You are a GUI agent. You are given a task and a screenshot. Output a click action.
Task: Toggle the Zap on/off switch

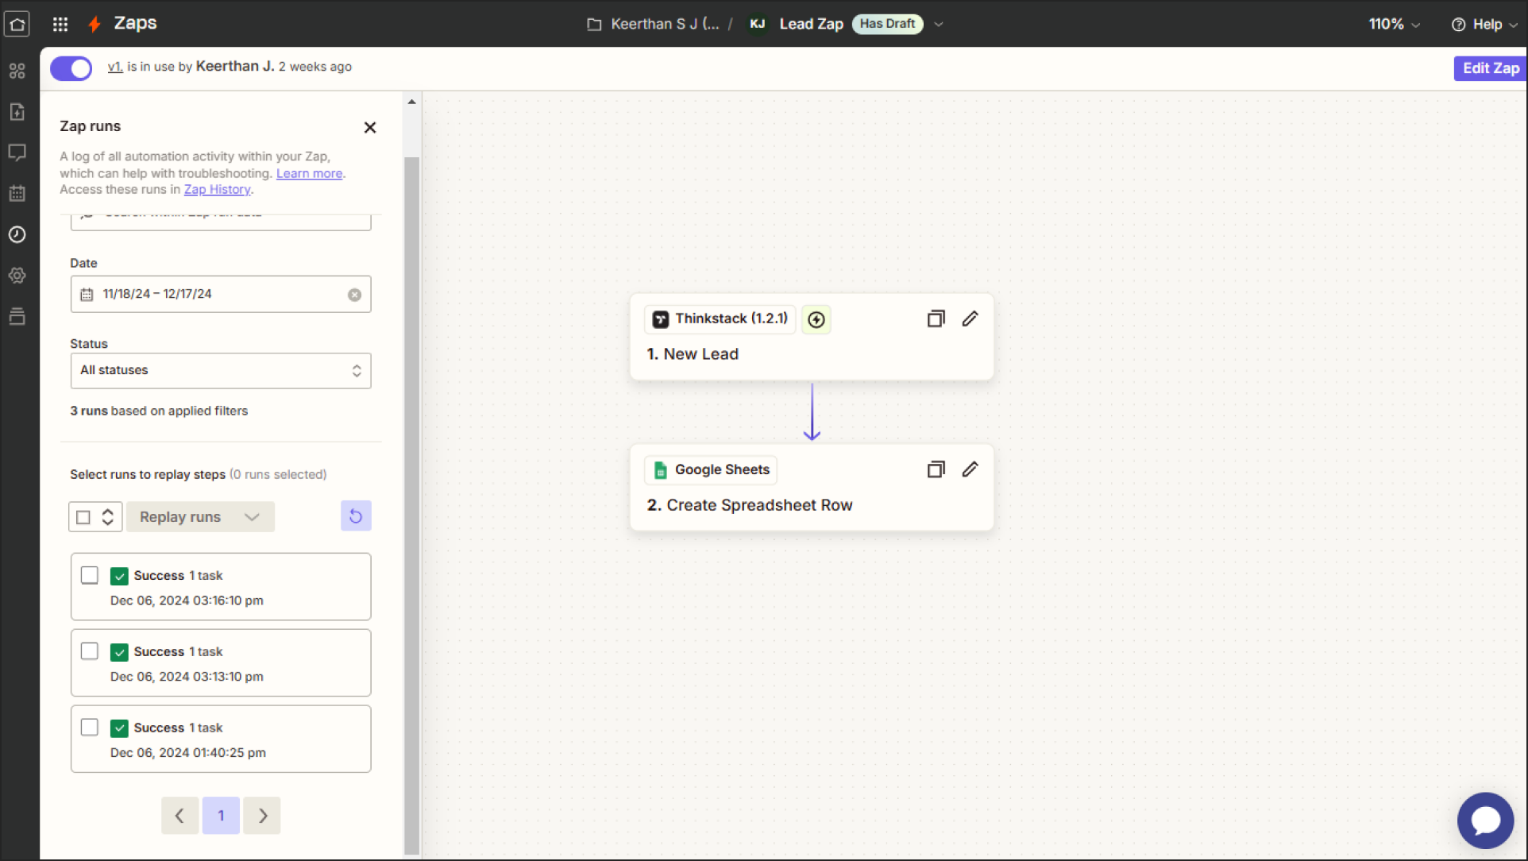71,68
